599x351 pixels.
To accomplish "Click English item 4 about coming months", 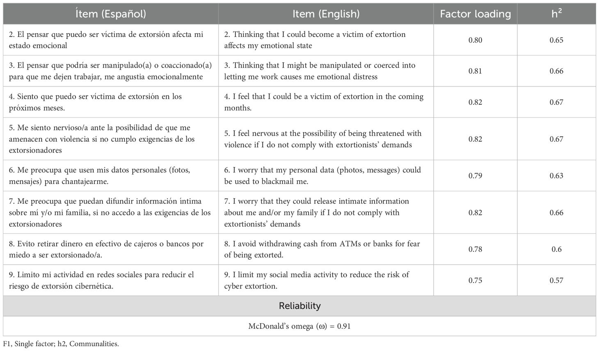I will (323, 102).
